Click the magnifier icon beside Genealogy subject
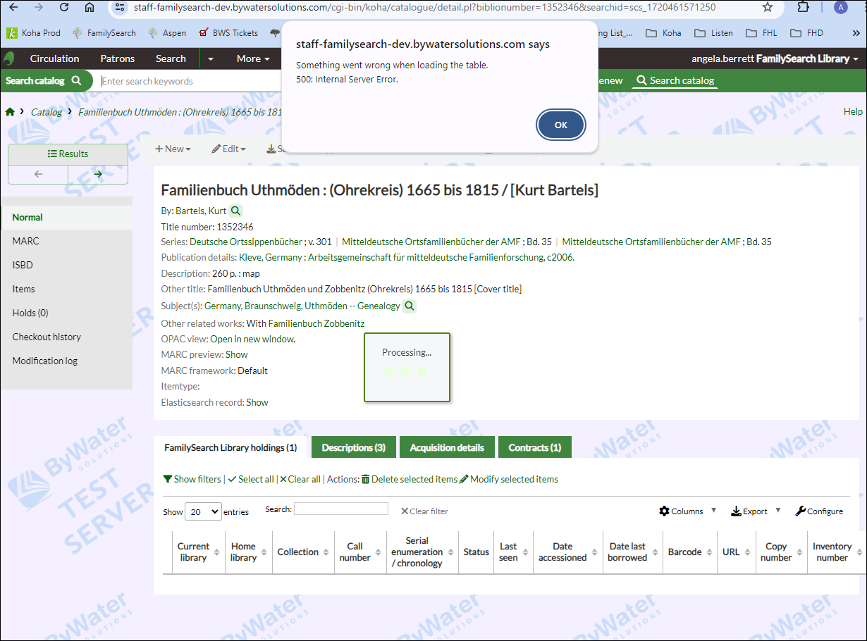The width and height of the screenshot is (867, 641). pos(410,306)
